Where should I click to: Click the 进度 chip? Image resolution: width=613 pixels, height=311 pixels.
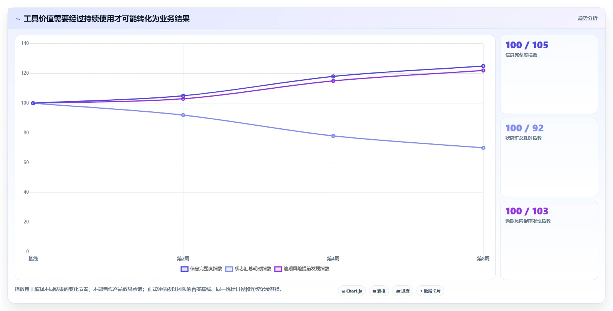click(403, 291)
